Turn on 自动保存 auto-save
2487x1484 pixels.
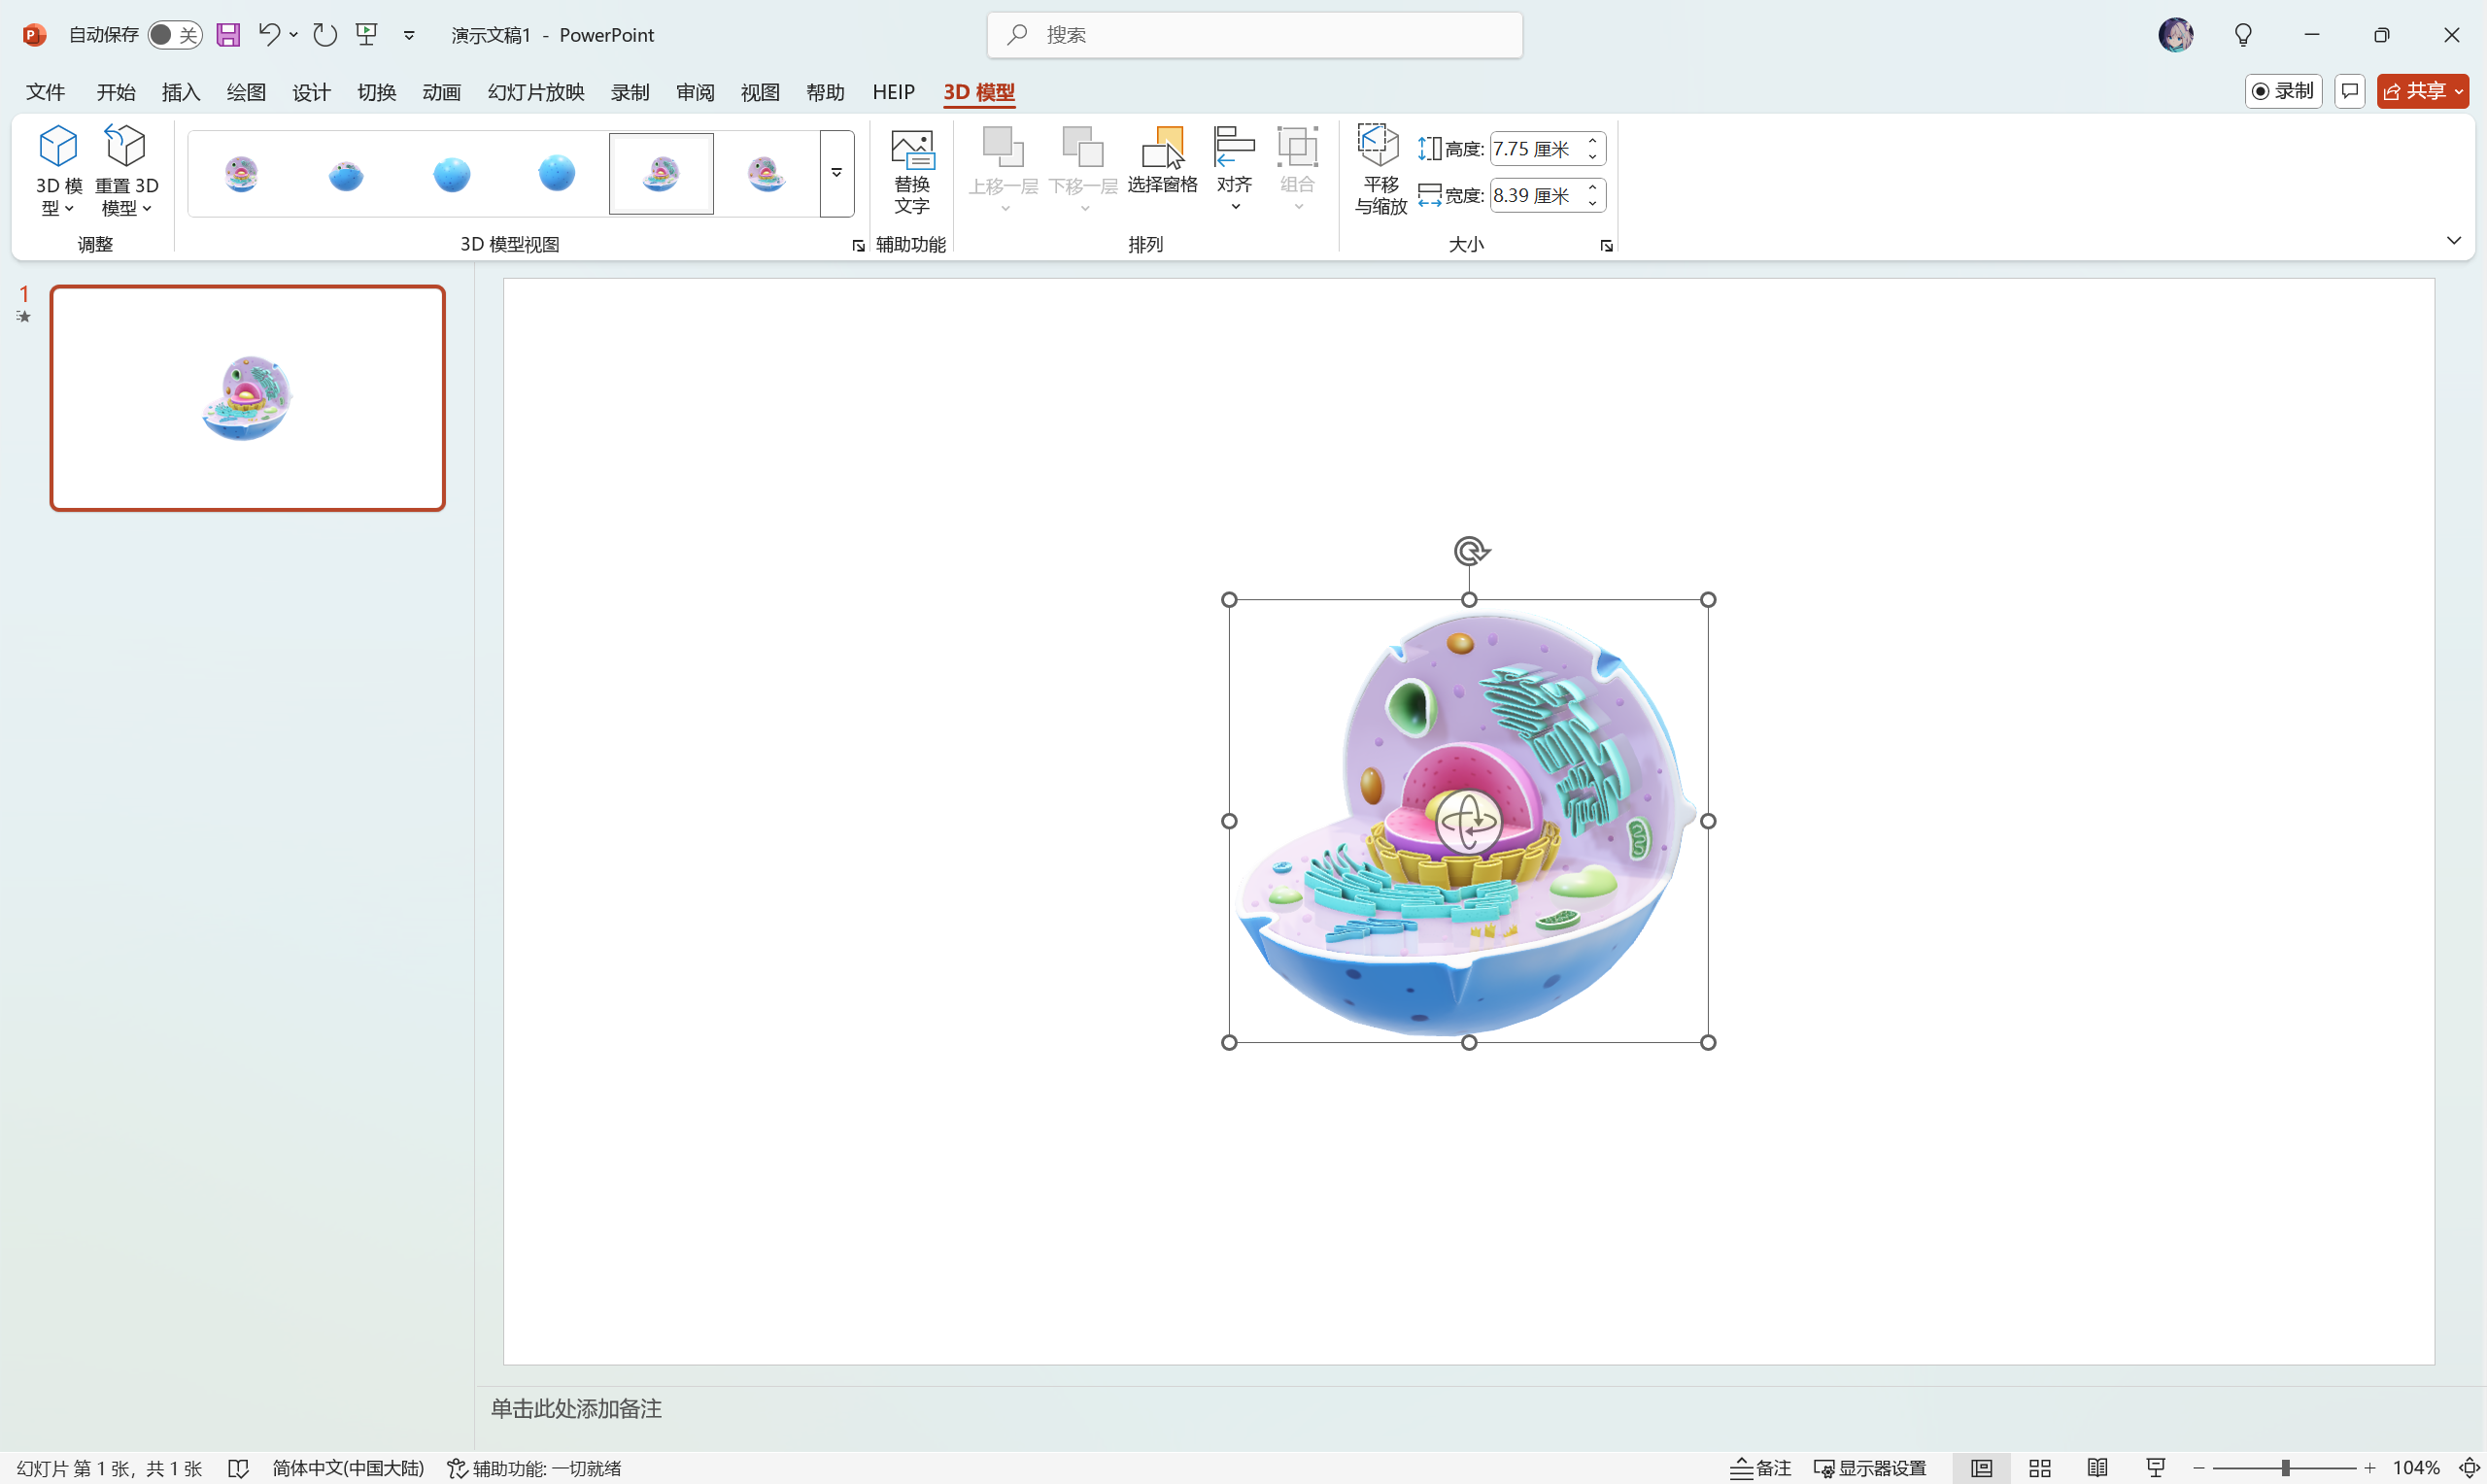175,33
